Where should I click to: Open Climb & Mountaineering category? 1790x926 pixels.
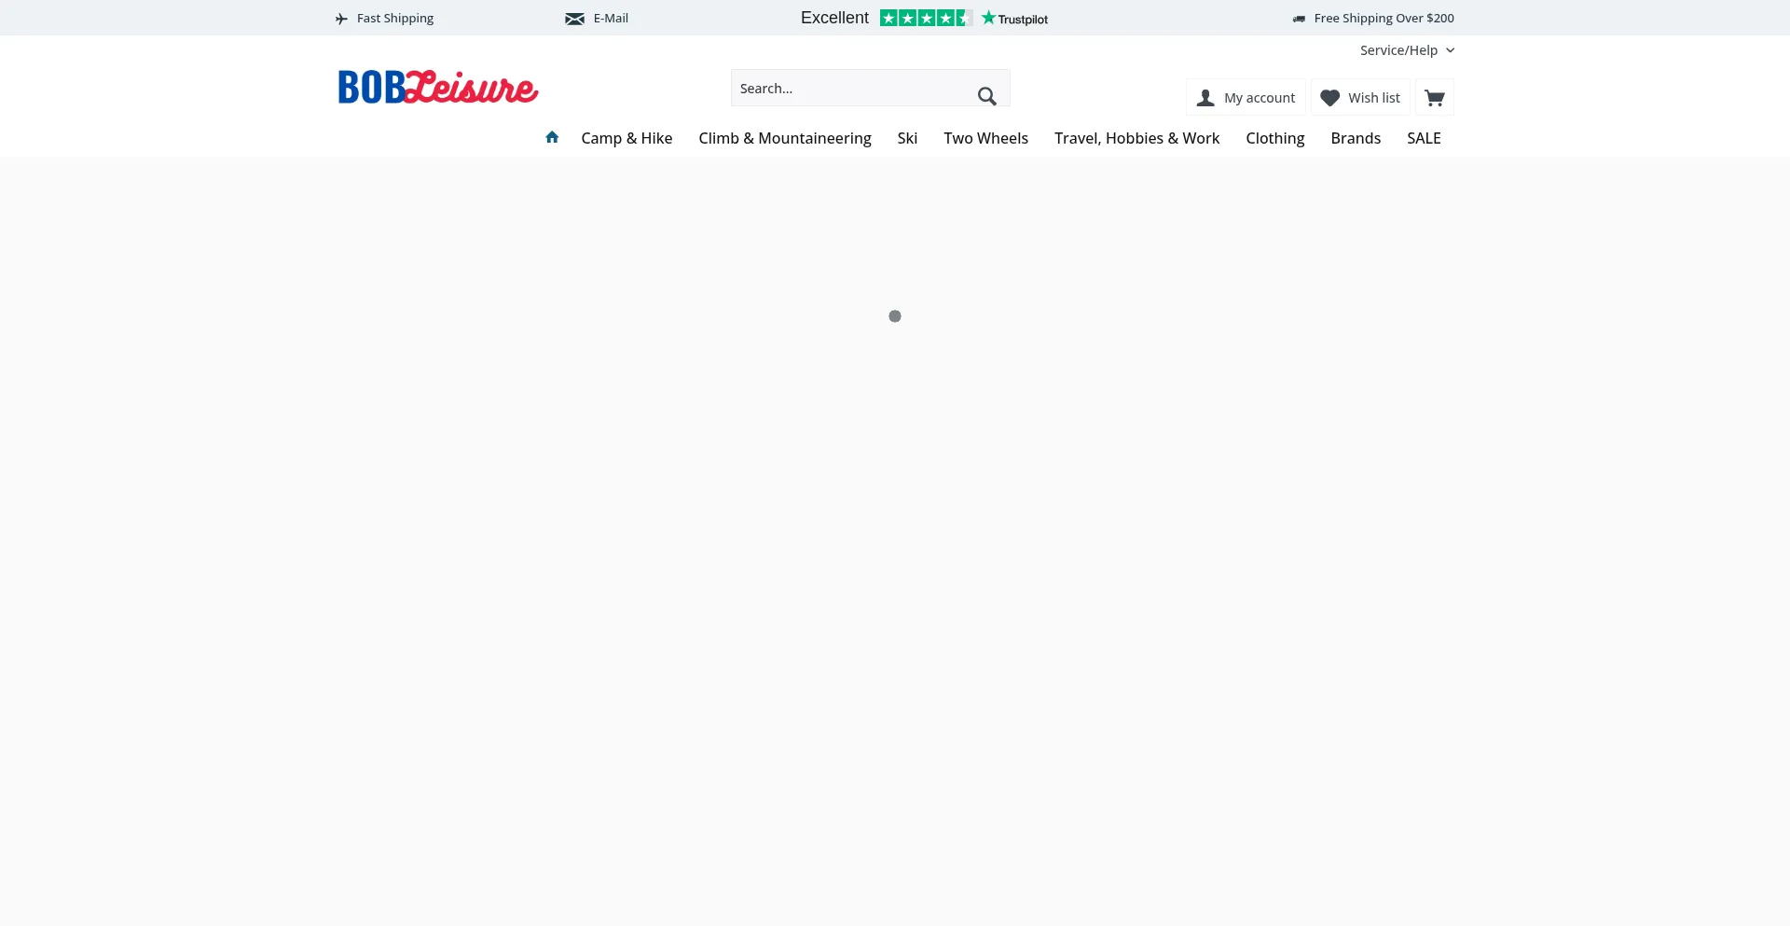coord(785,138)
